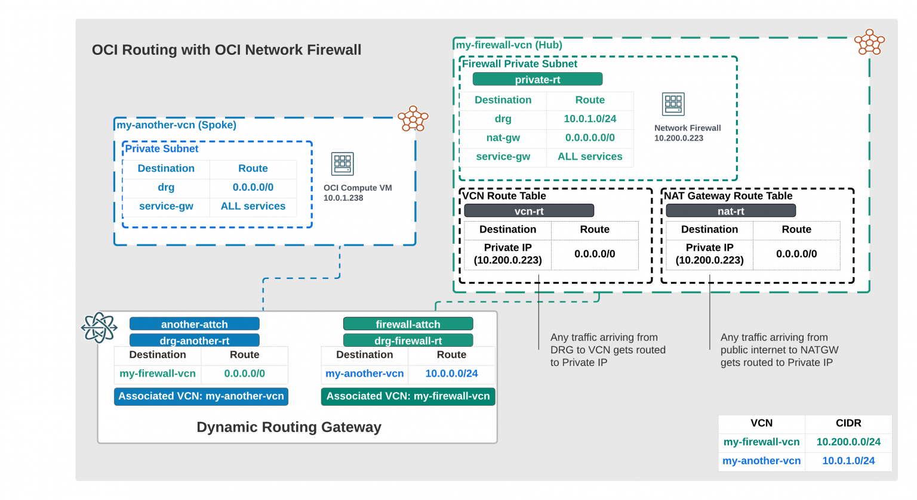Image resolution: width=917 pixels, height=500 pixels.
Task: Click the Associated VCN: my-firewall-vcn badge
Action: tap(408, 396)
